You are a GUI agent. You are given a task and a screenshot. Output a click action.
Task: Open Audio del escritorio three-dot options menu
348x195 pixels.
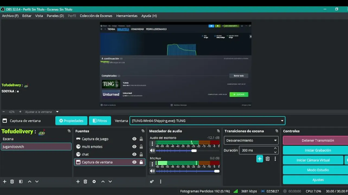pos(152,144)
